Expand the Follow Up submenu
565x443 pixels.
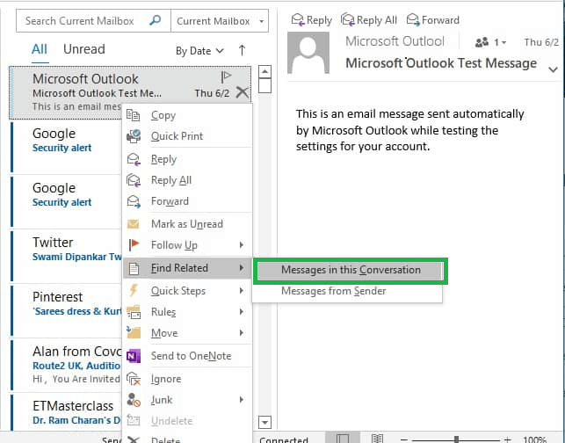pyautogui.click(x=242, y=245)
